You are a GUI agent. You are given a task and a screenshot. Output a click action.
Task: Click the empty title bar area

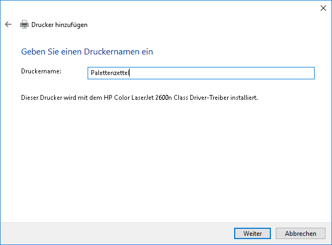[162, 8]
